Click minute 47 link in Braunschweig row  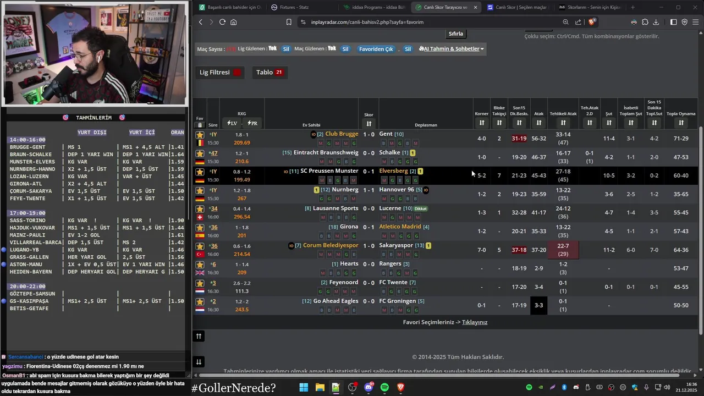tap(214, 153)
